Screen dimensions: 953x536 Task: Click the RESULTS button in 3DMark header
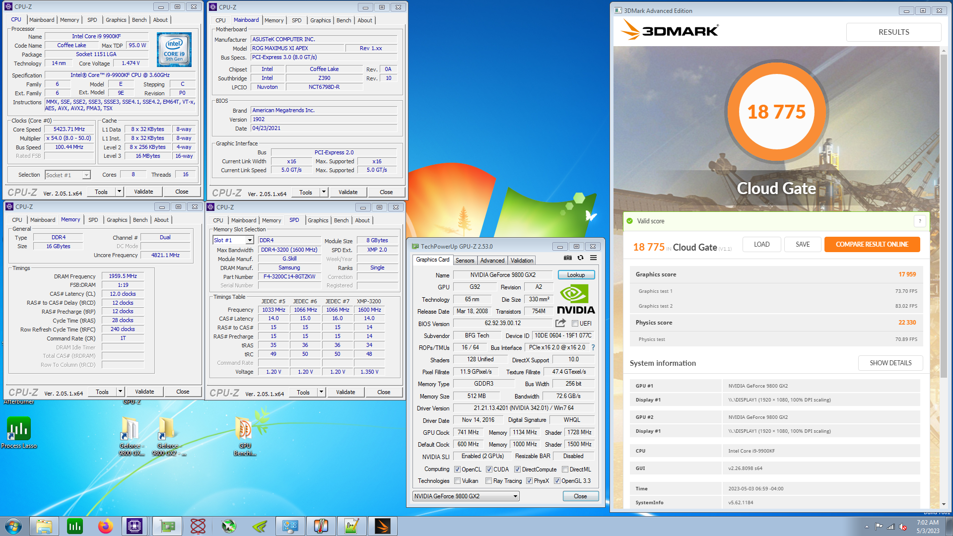click(893, 32)
